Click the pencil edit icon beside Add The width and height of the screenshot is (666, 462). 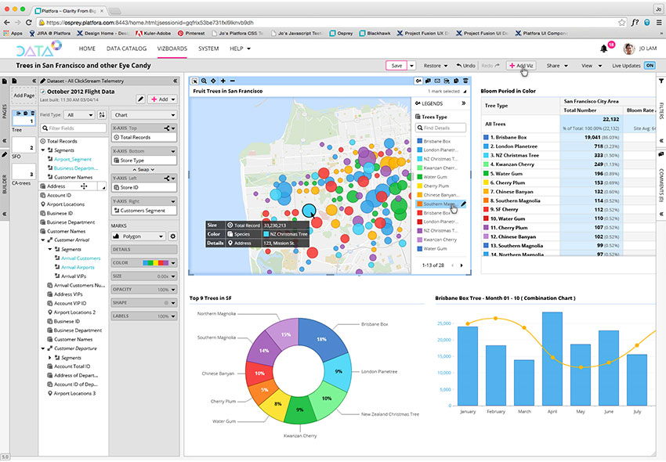click(x=140, y=99)
